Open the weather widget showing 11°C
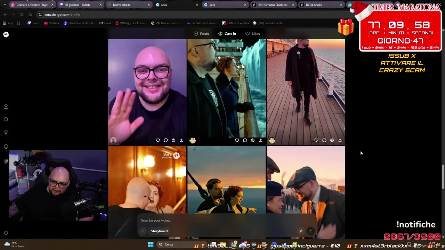 point(14,244)
